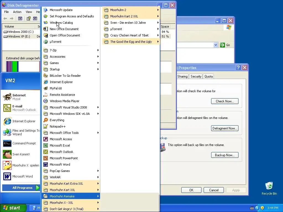Select Windows XP (E:) volume in Defragmenter
The height and width of the screenshot is (212, 283).
tap(19, 36)
